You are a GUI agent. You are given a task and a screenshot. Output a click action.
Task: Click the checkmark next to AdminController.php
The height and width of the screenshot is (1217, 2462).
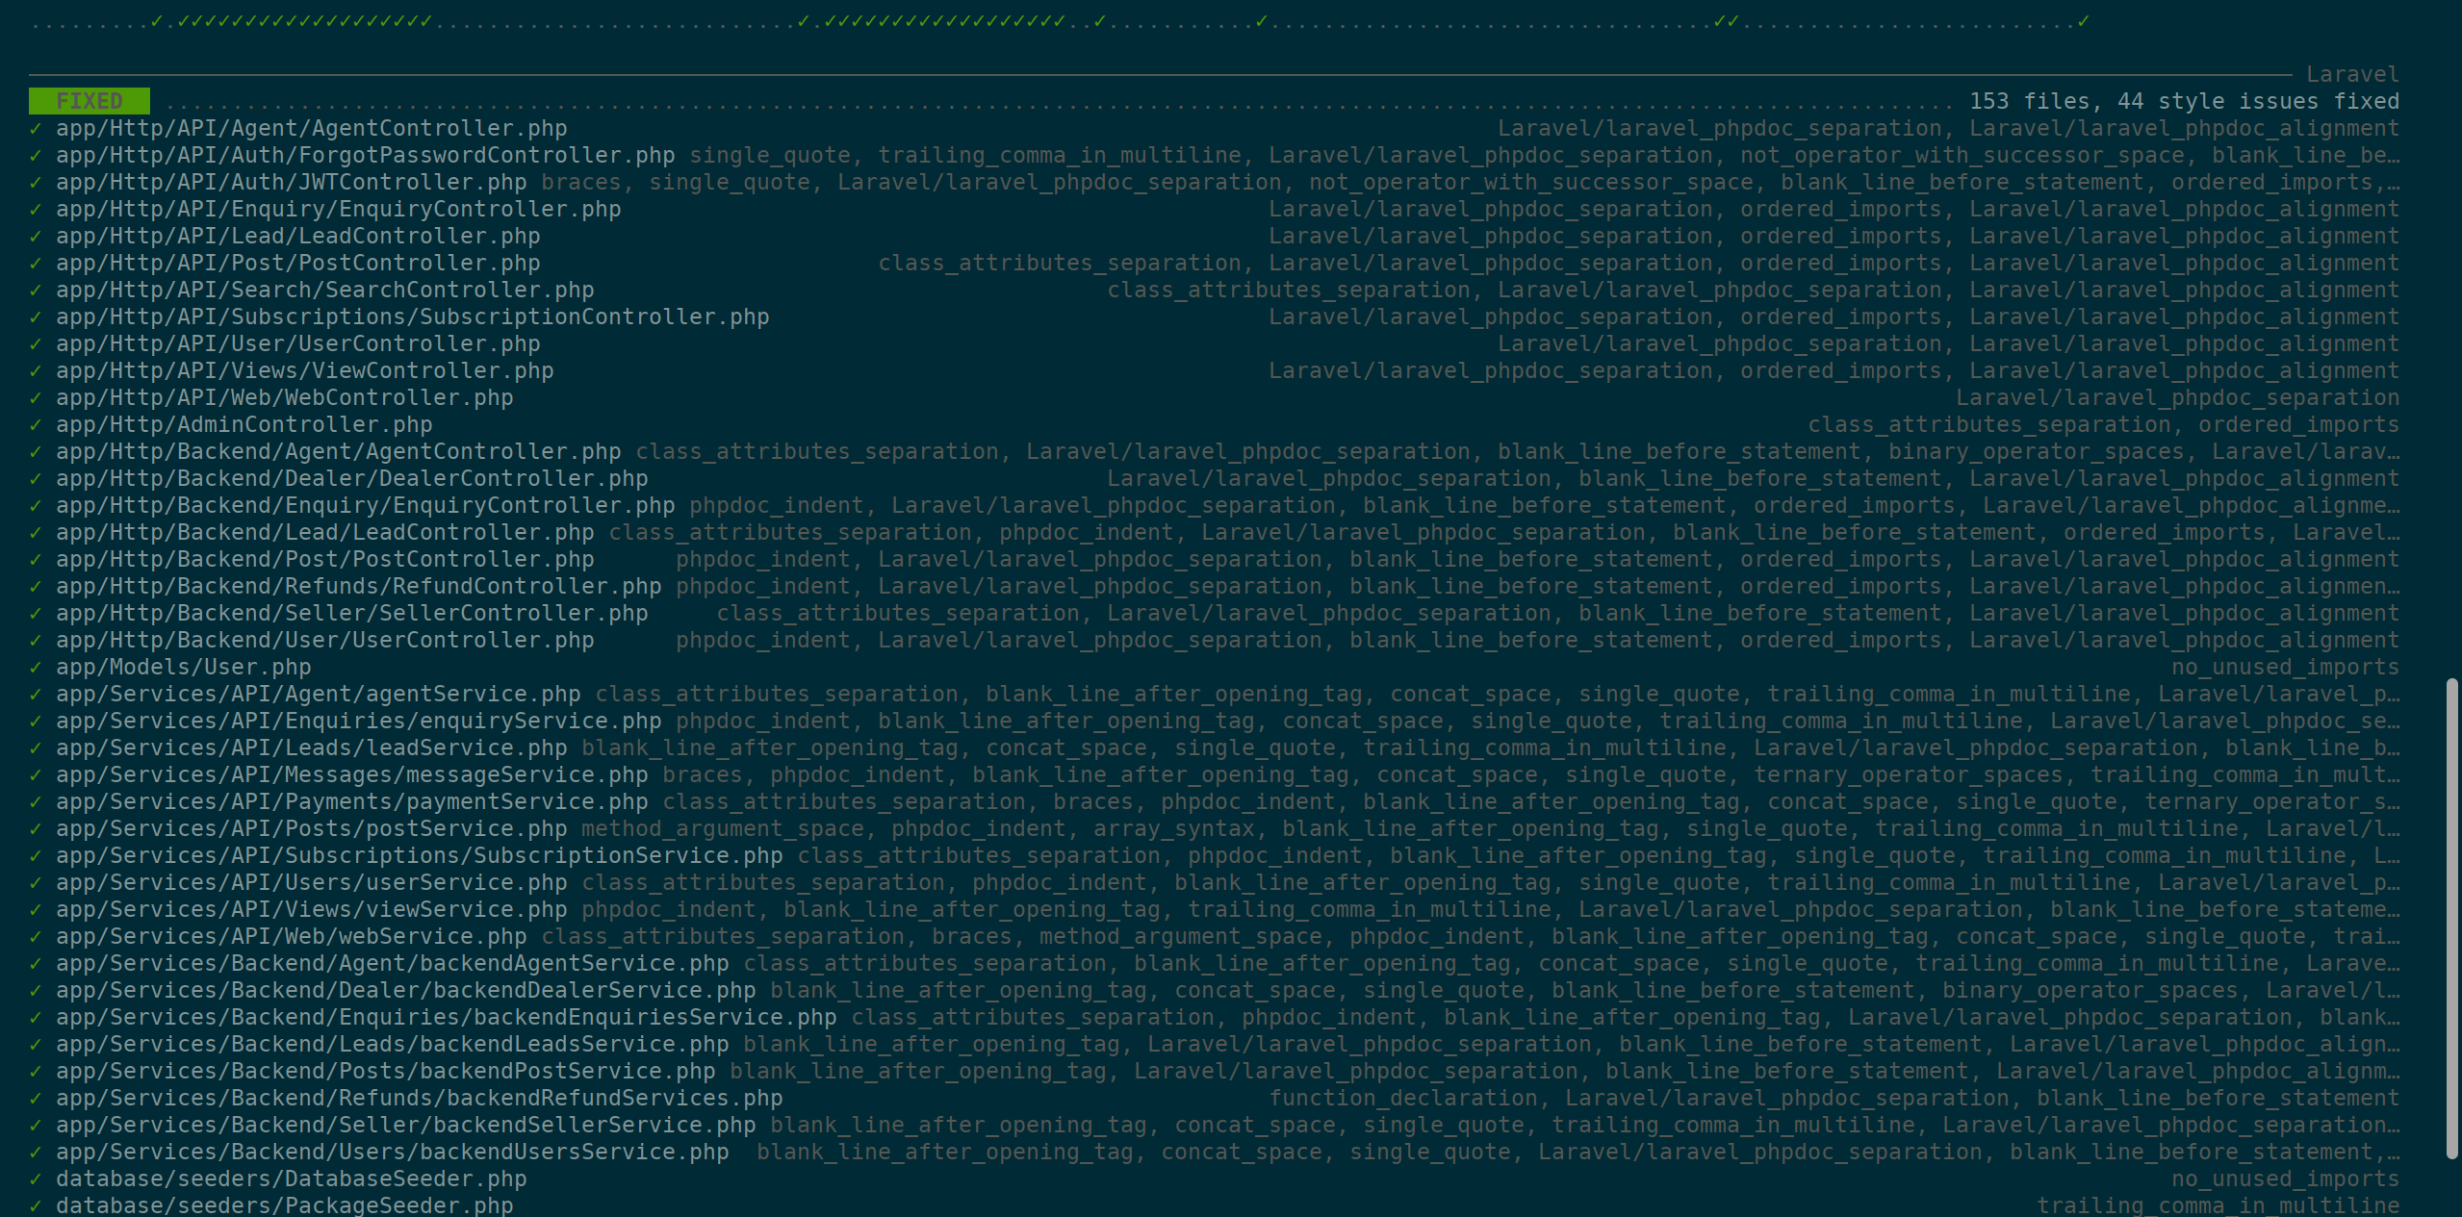36,424
